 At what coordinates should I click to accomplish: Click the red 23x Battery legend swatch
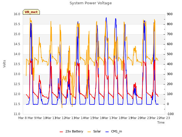tap(61, 132)
